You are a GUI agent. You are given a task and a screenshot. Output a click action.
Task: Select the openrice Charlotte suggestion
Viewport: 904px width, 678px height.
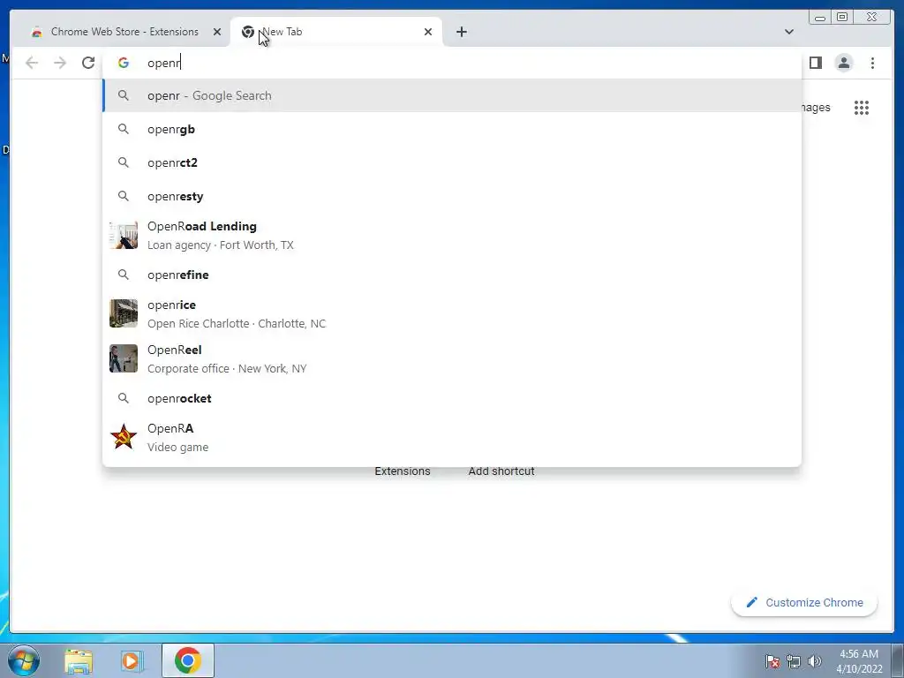coord(452,313)
